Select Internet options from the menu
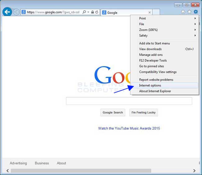202x175 pixels. pyautogui.click(x=150, y=85)
